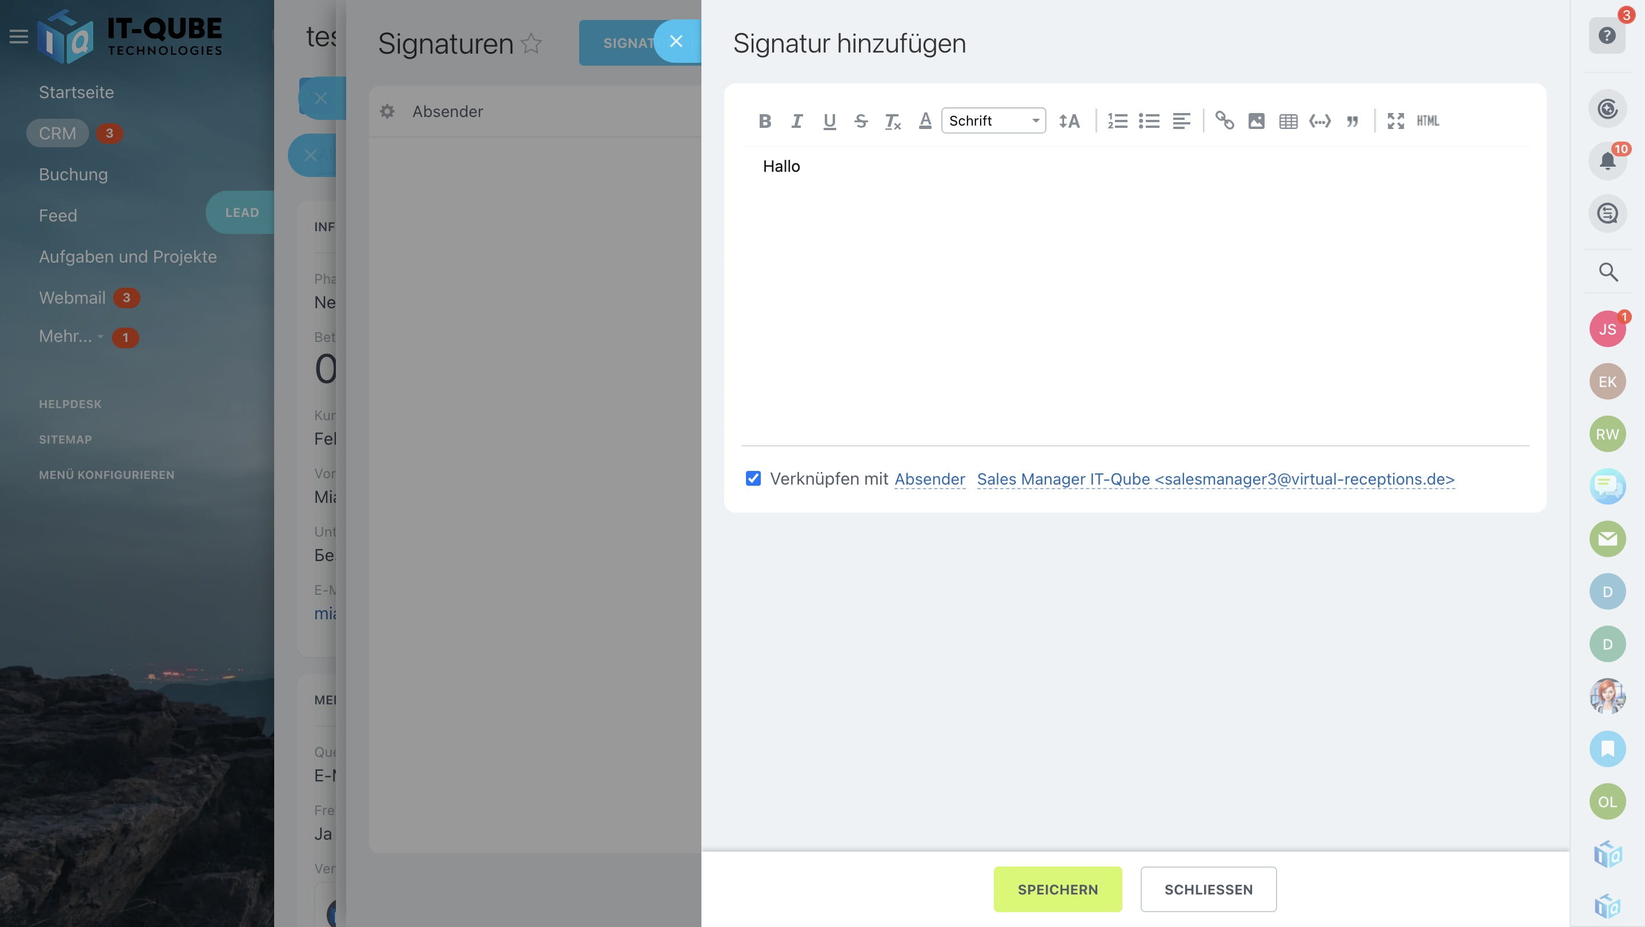Viewport: 1645px width, 927px height.
Task: Insert a hyperlink using the link icon
Action: pyautogui.click(x=1224, y=120)
